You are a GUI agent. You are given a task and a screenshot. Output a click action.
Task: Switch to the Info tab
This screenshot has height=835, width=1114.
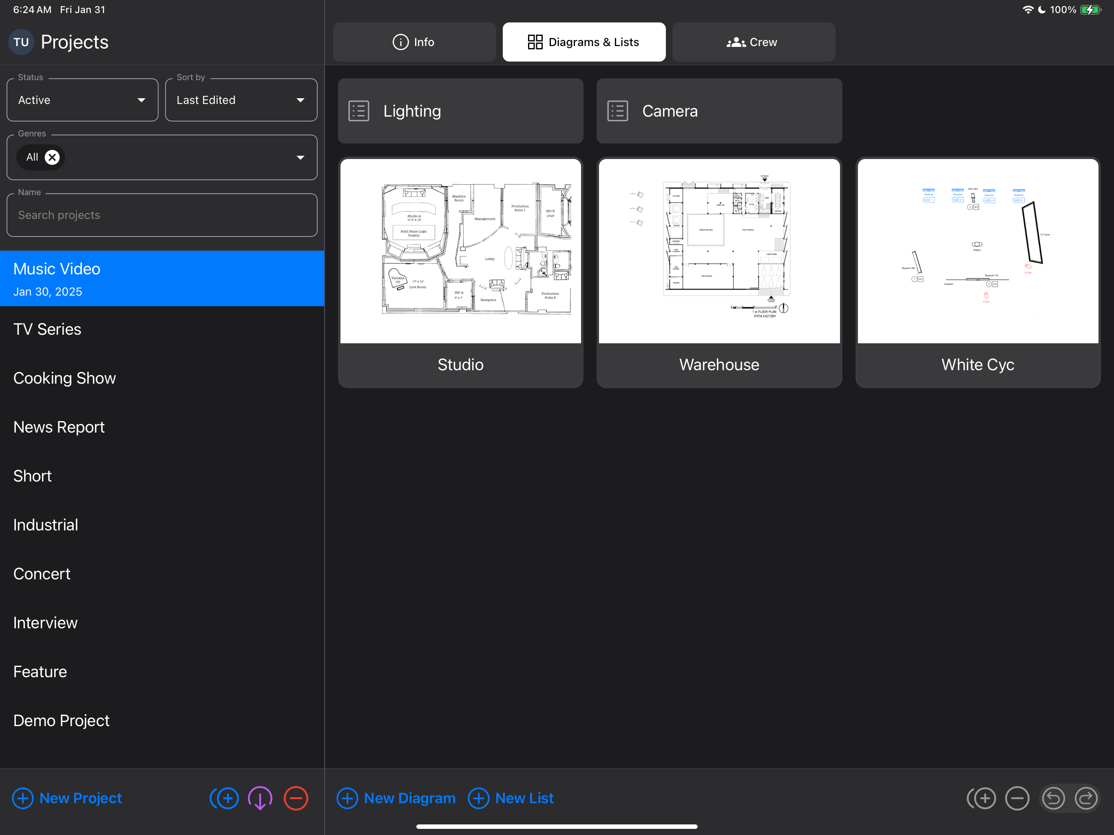point(414,42)
